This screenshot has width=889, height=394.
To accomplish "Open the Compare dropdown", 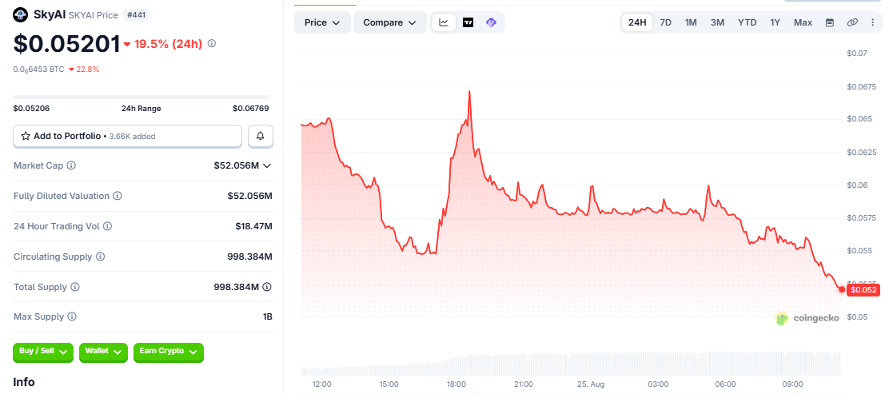I will (390, 22).
